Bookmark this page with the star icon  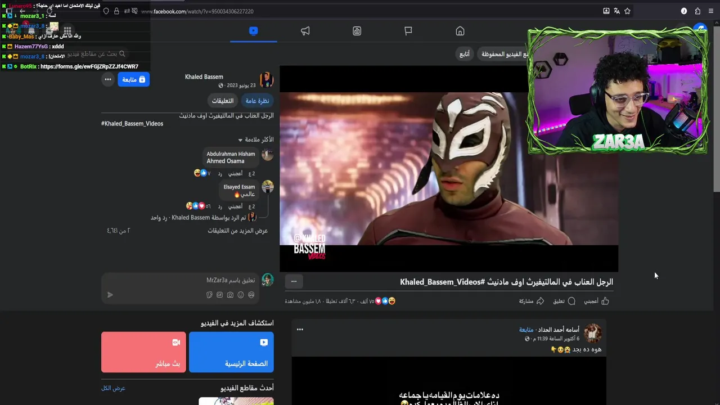[x=627, y=11]
